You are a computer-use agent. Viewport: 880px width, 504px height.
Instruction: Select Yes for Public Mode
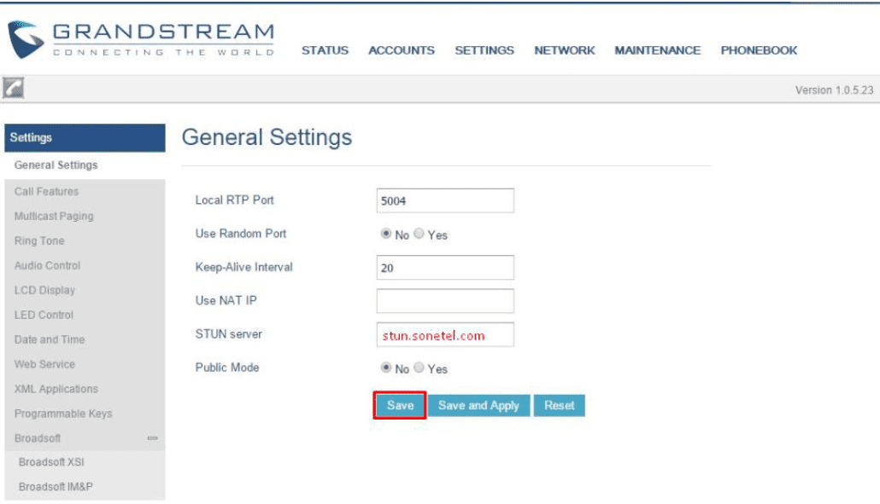tap(419, 368)
